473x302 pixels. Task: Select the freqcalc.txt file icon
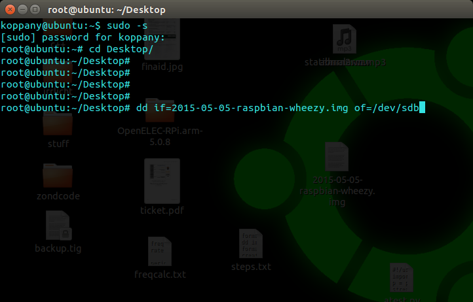[x=160, y=251]
